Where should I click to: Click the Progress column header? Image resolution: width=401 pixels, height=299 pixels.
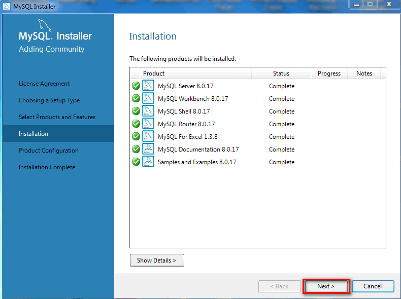pos(329,73)
